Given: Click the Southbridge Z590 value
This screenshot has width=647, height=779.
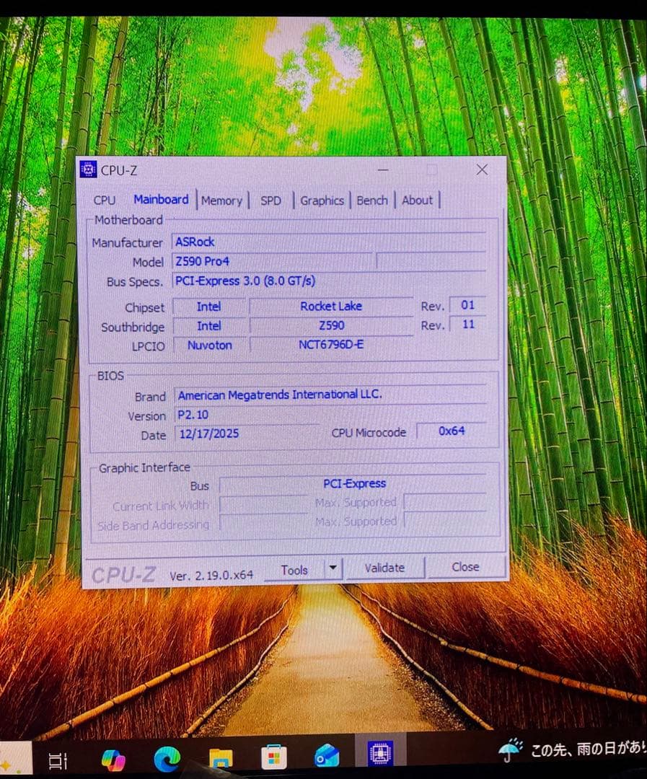Looking at the screenshot, I should tap(331, 325).
